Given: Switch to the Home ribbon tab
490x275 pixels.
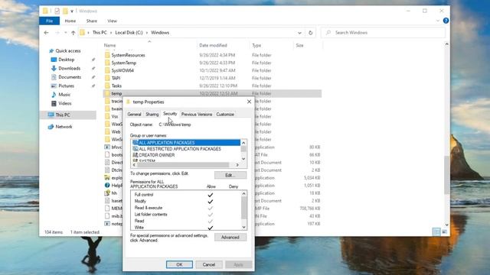Looking at the screenshot, I should click(70, 21).
